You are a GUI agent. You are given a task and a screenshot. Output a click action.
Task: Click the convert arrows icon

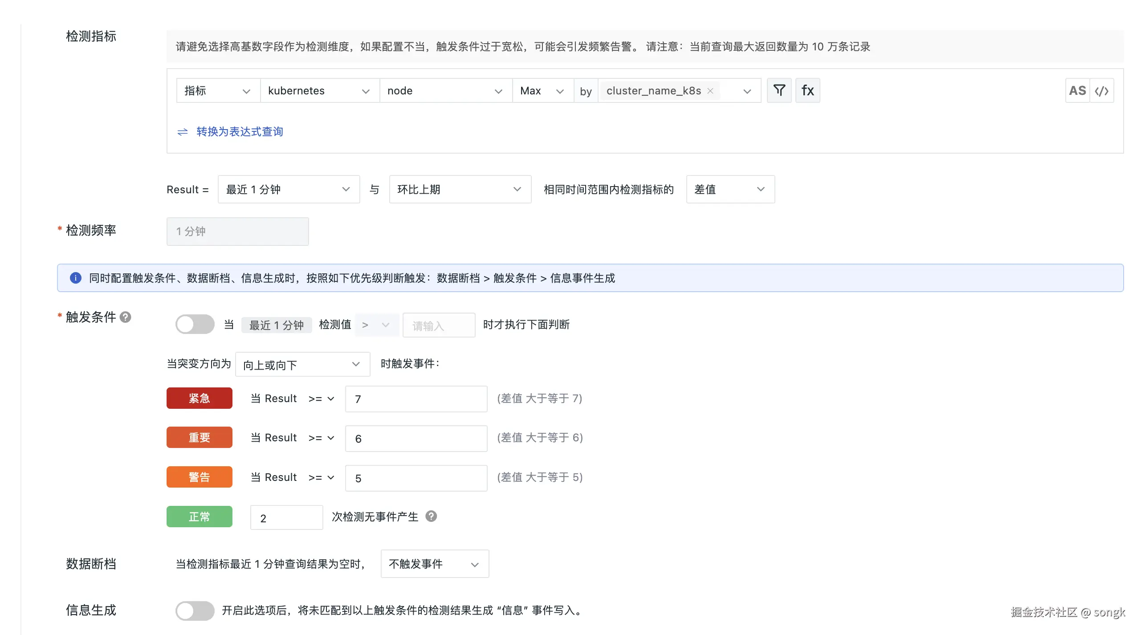pos(183,132)
